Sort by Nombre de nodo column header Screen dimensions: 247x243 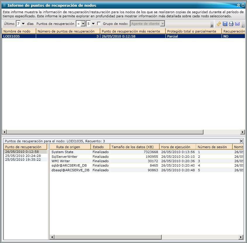19,31
